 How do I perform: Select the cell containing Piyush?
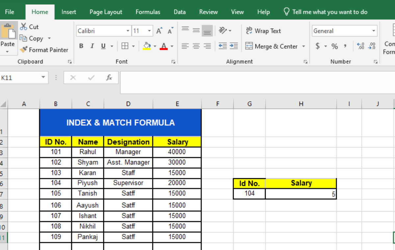pos(88,183)
